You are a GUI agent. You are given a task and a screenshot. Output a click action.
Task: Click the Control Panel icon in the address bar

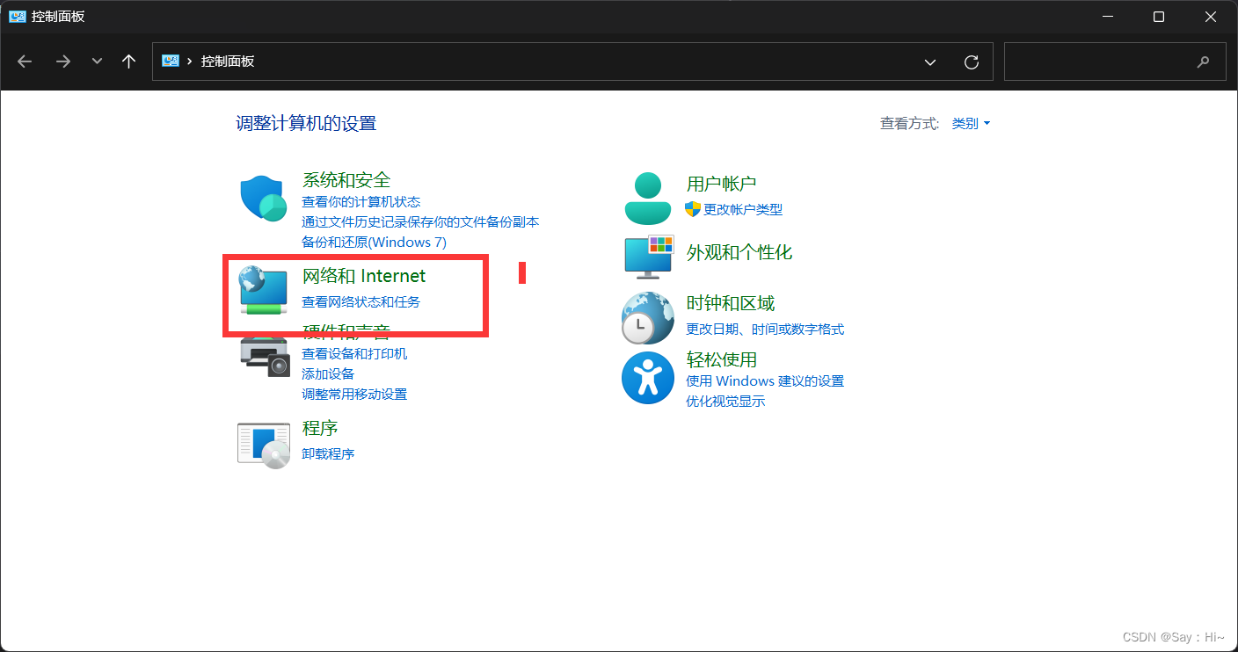point(170,61)
